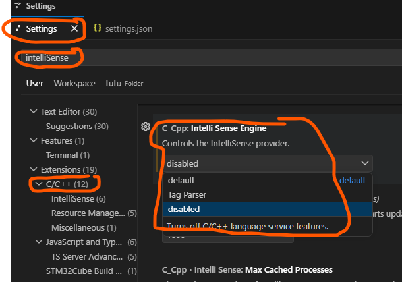The image size is (402, 282).
Task: Choose the disabled dropdown option
Action: pyautogui.click(x=268, y=209)
